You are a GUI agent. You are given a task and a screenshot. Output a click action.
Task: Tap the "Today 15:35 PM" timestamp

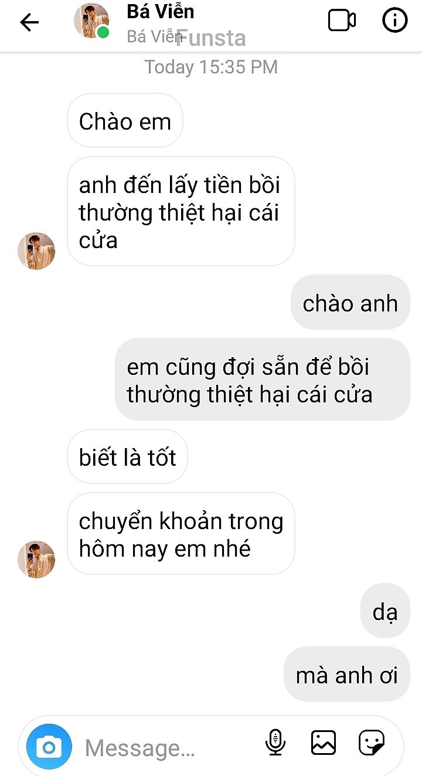211,67
